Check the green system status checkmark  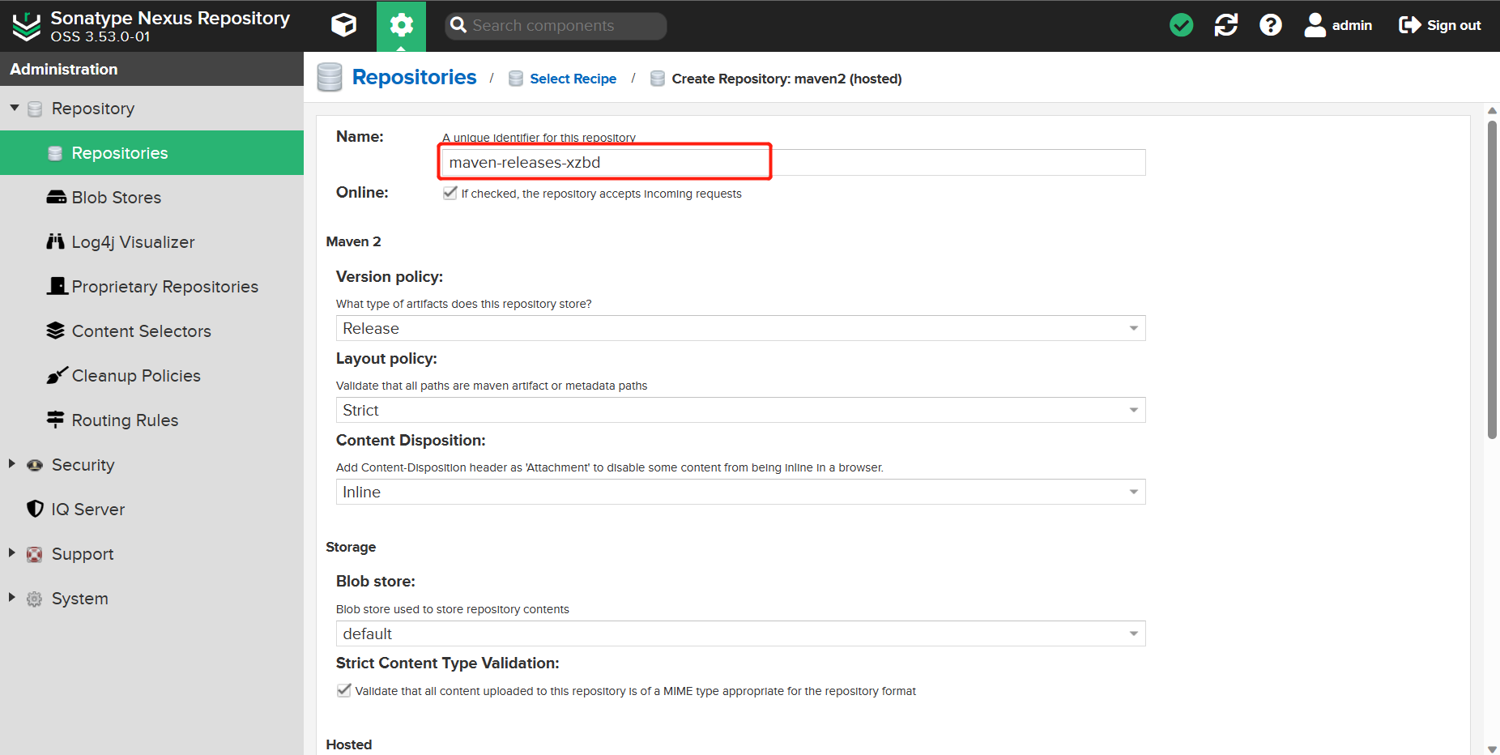(x=1182, y=25)
